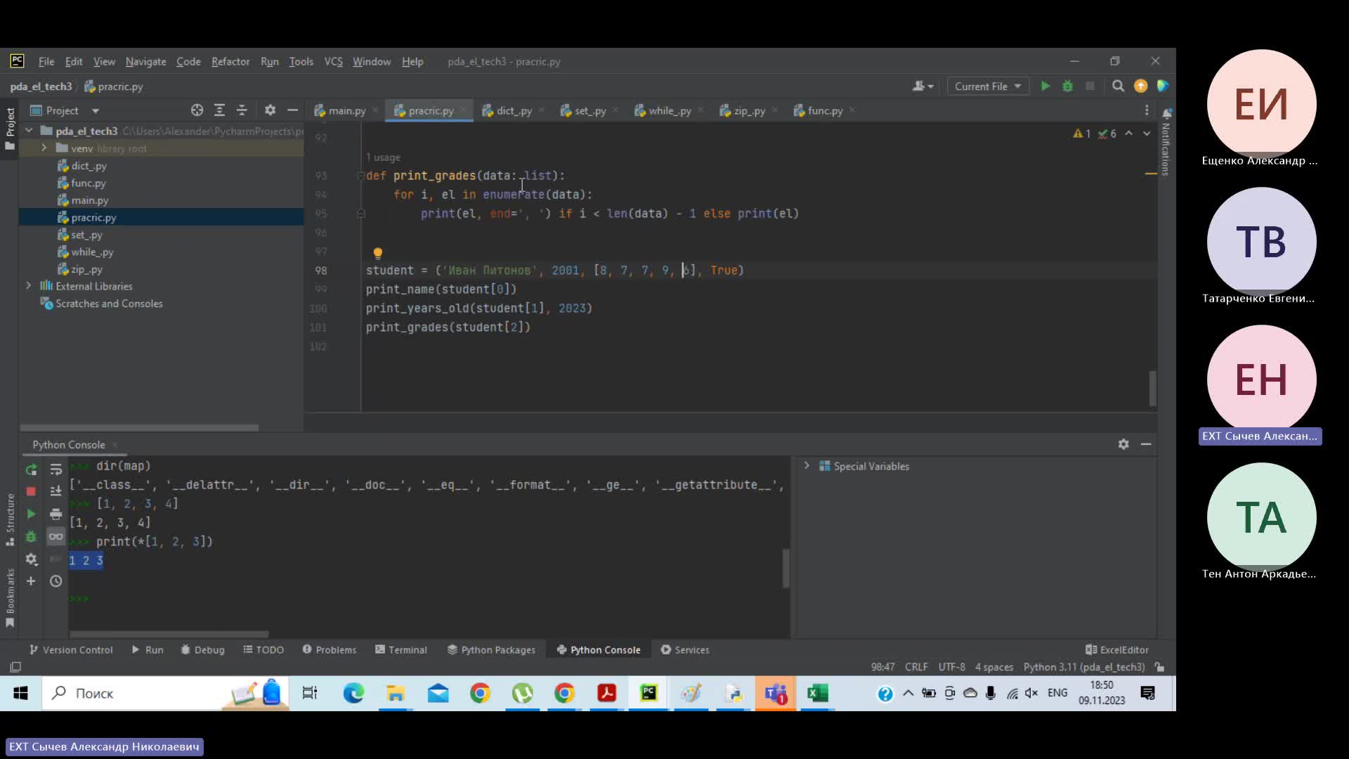Open the Terminal tool window
This screenshot has width=1349, height=759.
click(400, 650)
